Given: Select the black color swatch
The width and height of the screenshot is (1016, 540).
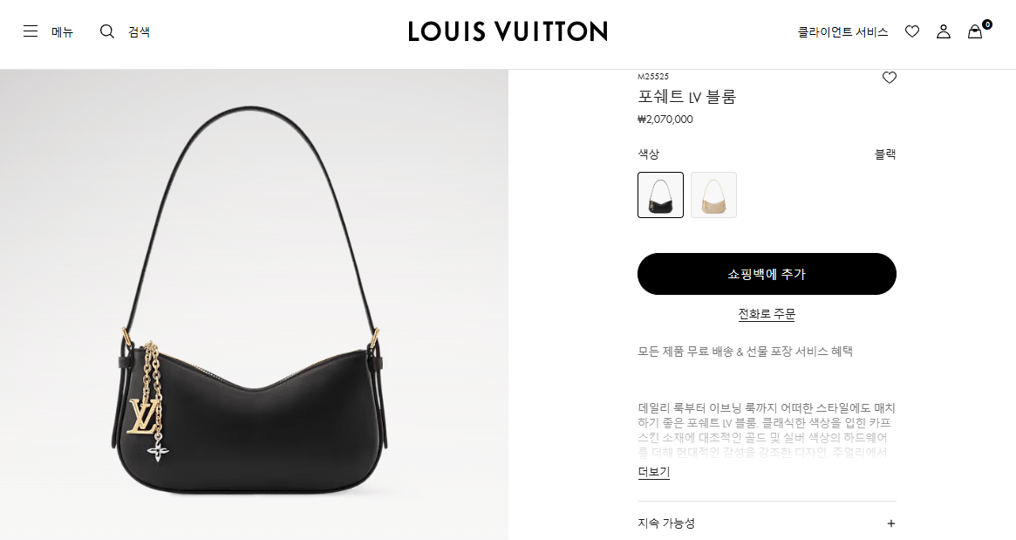Looking at the screenshot, I should coord(660,195).
